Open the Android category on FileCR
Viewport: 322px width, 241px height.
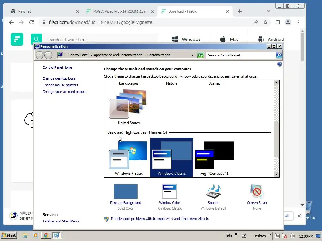coord(271,39)
